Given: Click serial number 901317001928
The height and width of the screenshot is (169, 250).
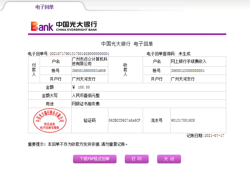Looking at the screenshot, I should [183, 120].
